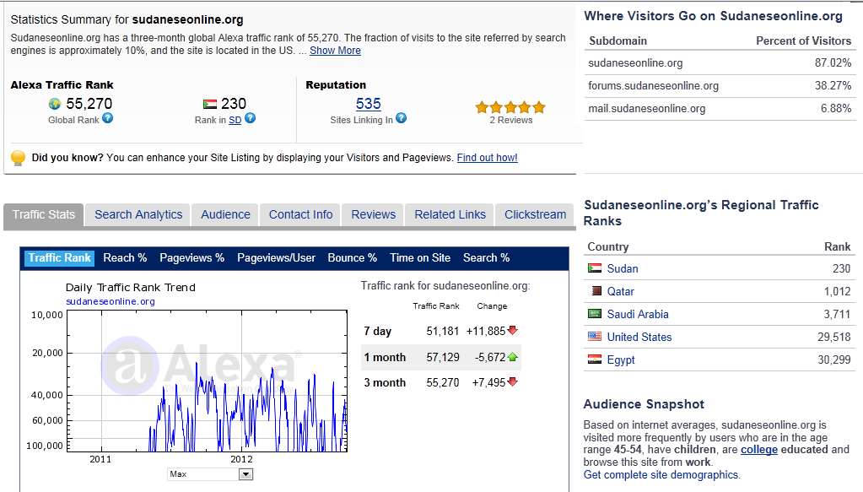Open the 535 sites linking in link
The height and width of the screenshot is (492, 863).
pos(368,104)
